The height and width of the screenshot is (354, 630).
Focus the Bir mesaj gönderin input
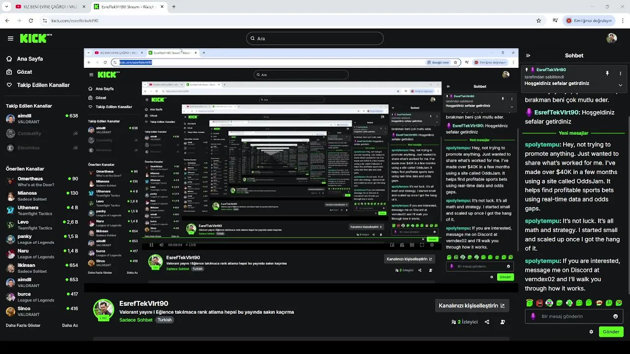click(574, 316)
